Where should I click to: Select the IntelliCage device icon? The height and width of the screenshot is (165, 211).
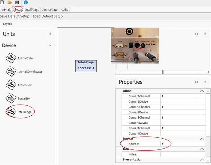(x=11, y=112)
